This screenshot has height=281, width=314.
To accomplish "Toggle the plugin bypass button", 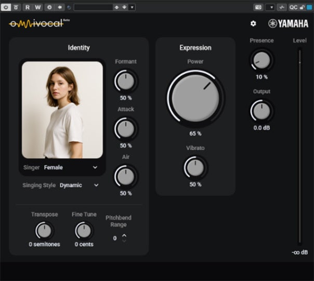I will click(x=16, y=7).
